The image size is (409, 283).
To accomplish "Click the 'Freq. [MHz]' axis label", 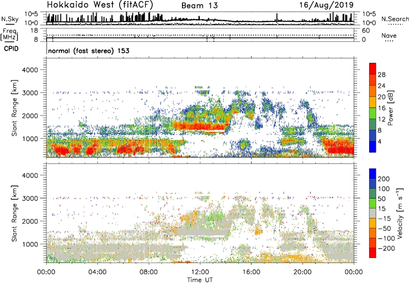I will click(9, 34).
